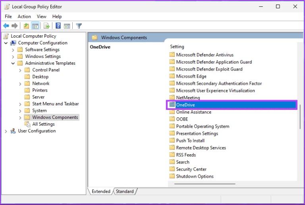This screenshot has width=305, height=205.
Task: Expand the Network node
Action: click(20, 84)
